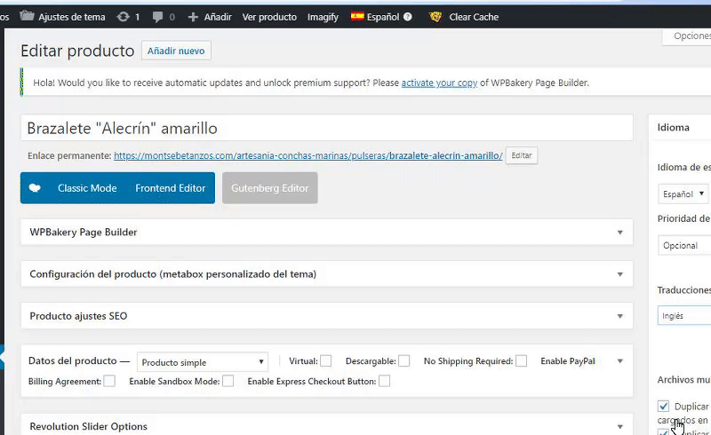
Task: Open the Imagify admin bar menu
Action: coord(323,17)
